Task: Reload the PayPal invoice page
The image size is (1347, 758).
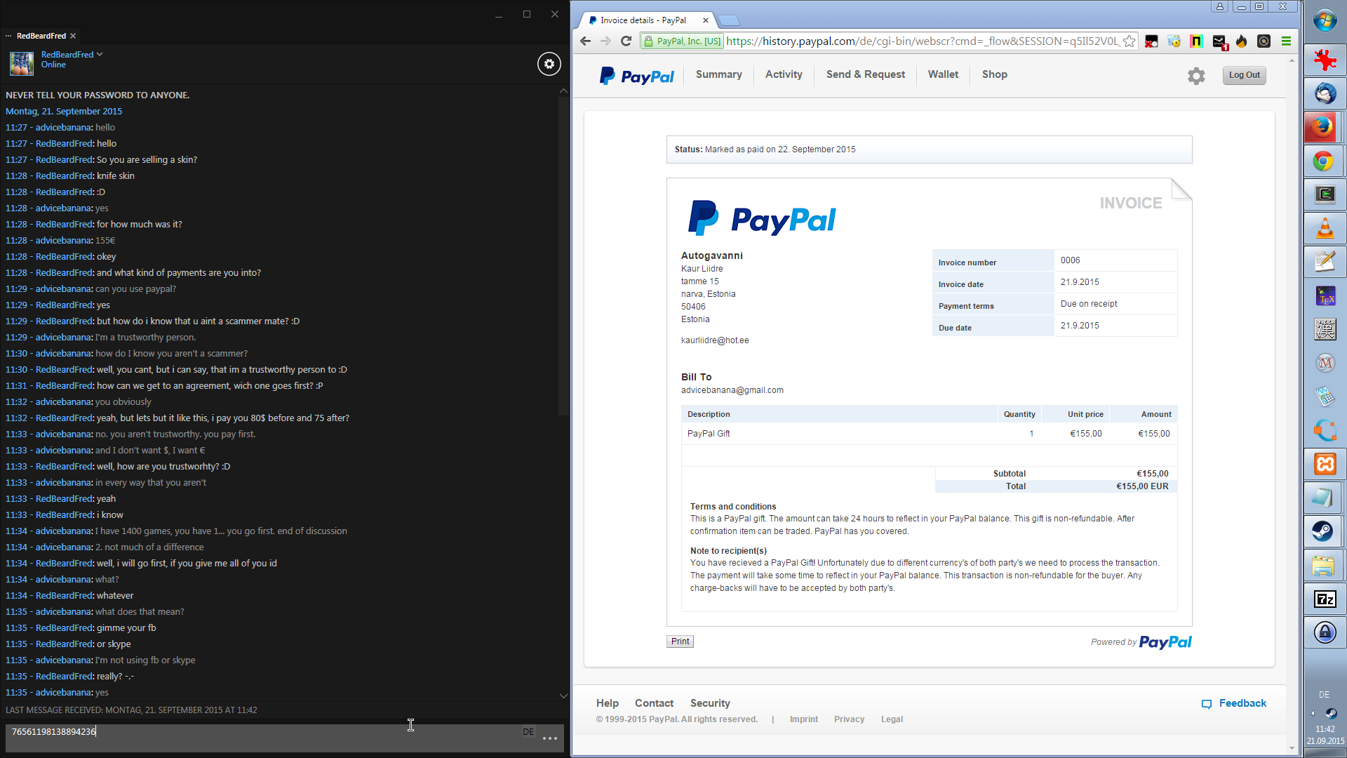Action: (626, 41)
